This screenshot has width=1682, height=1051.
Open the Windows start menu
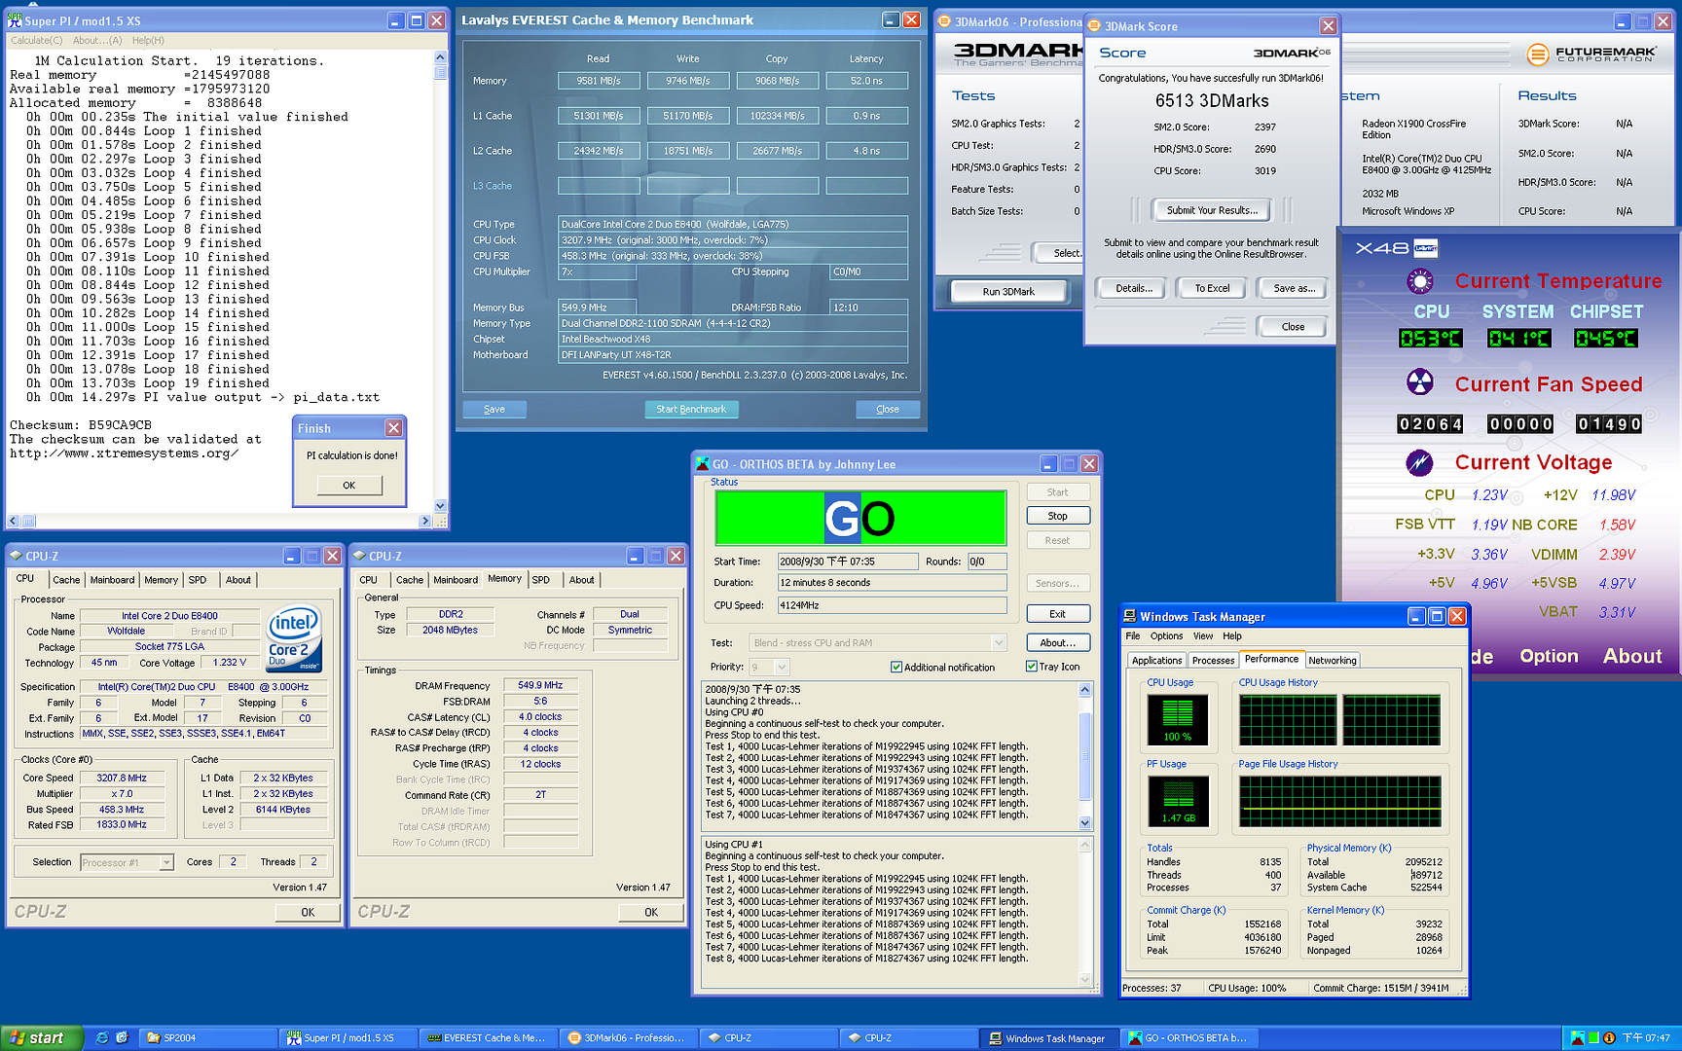click(41, 1037)
